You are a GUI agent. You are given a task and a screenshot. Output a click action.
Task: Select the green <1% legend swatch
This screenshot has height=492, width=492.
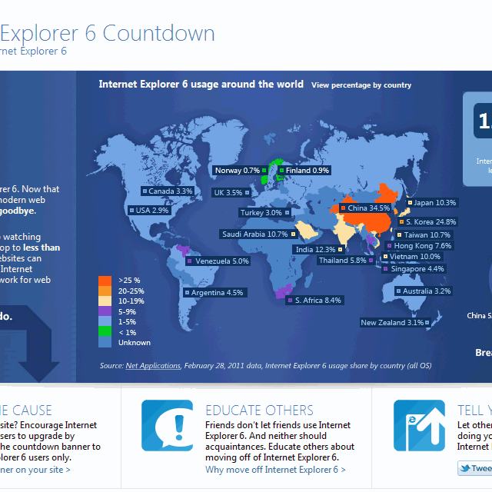(105, 331)
